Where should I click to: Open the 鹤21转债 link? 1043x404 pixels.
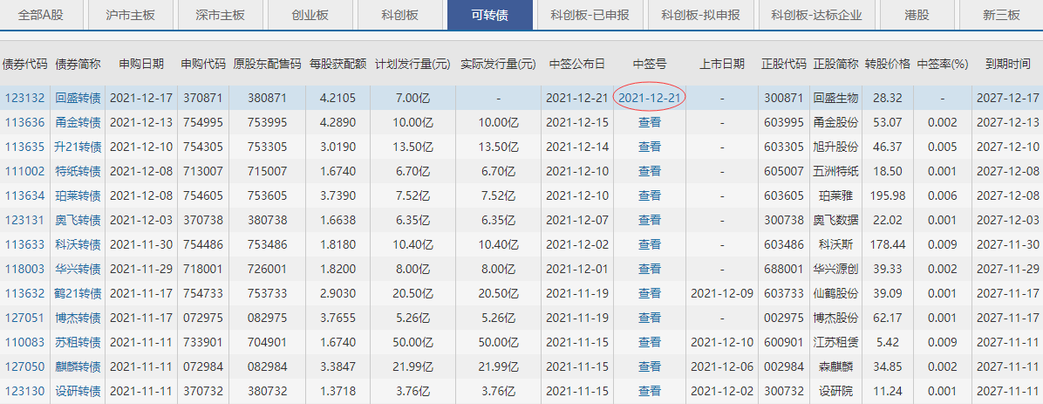(78, 293)
